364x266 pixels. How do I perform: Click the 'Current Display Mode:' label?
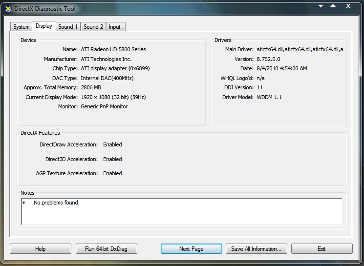point(51,97)
